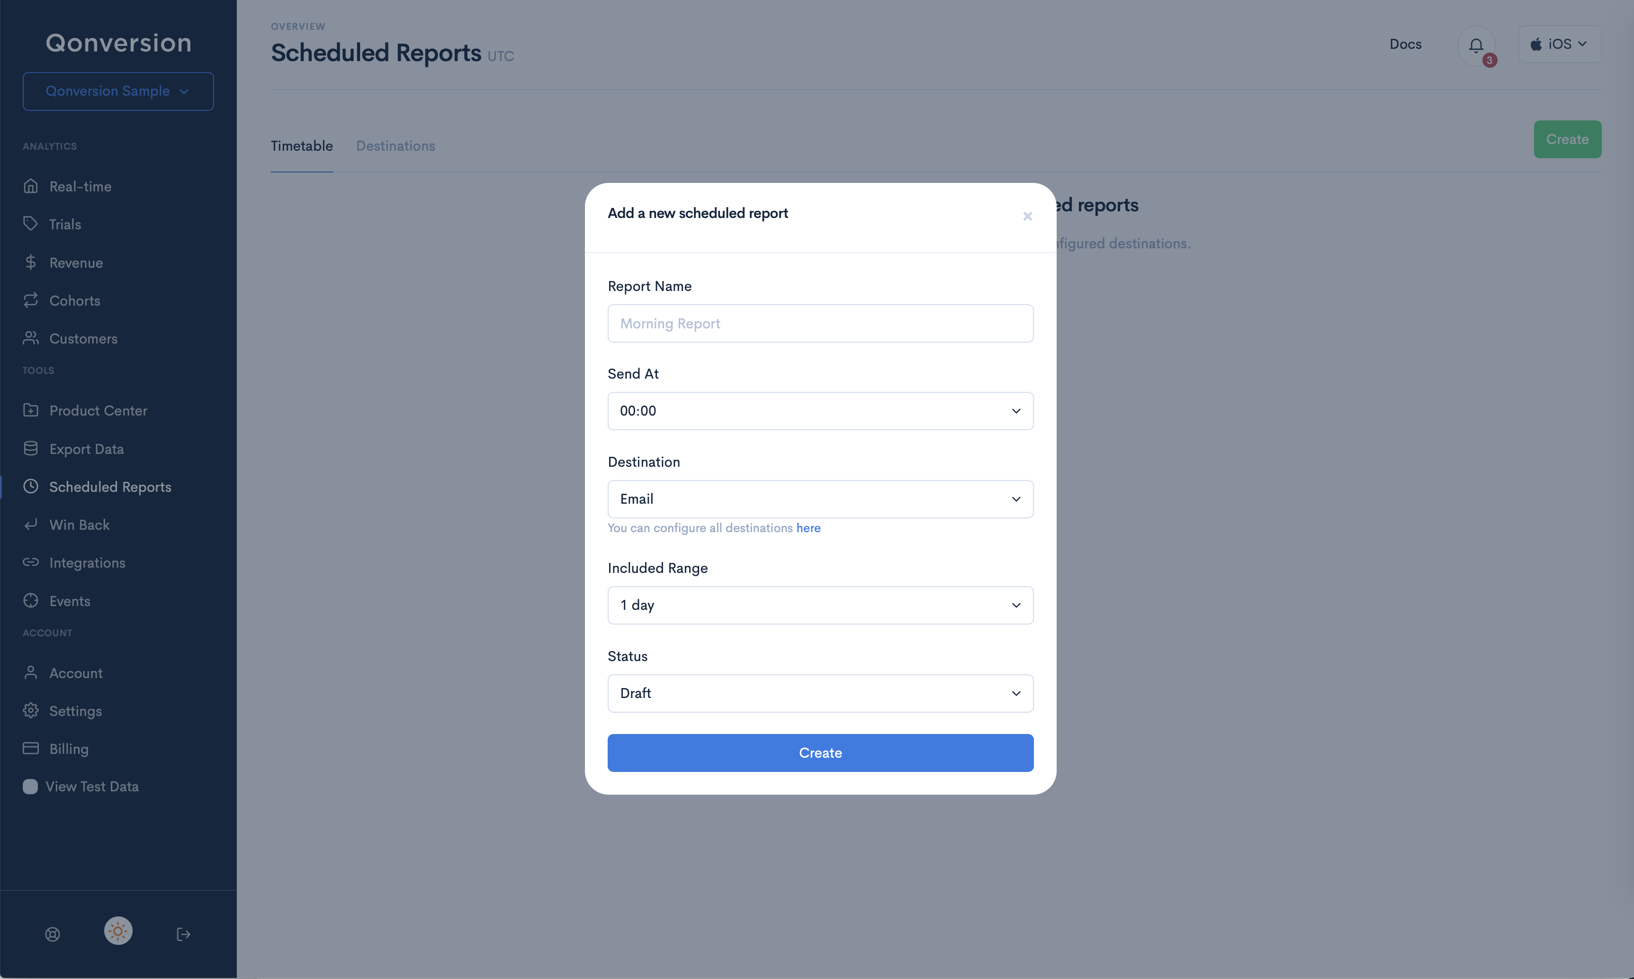
Task: Open Settings page link
Action: (76, 711)
